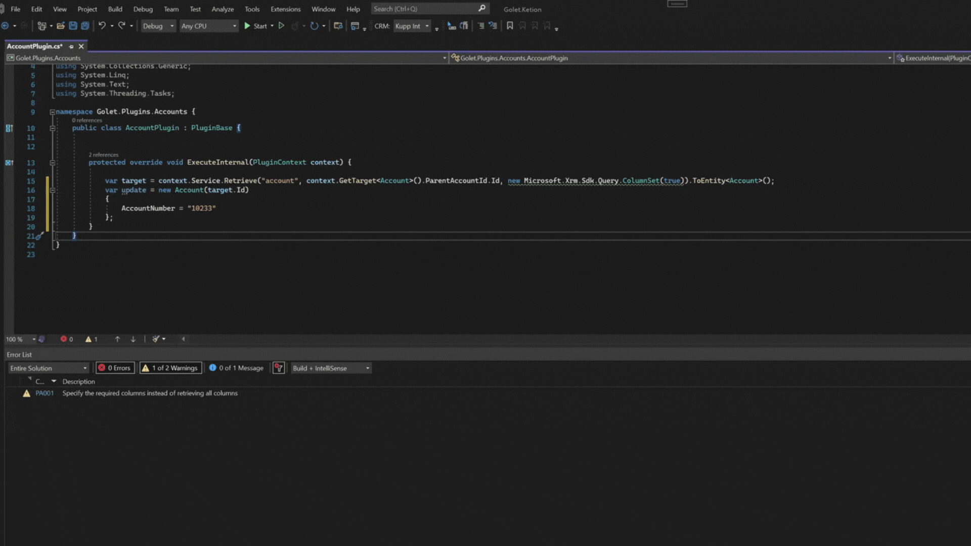
Task: Collapse the AccountPlugin class block
Action: click(x=52, y=128)
